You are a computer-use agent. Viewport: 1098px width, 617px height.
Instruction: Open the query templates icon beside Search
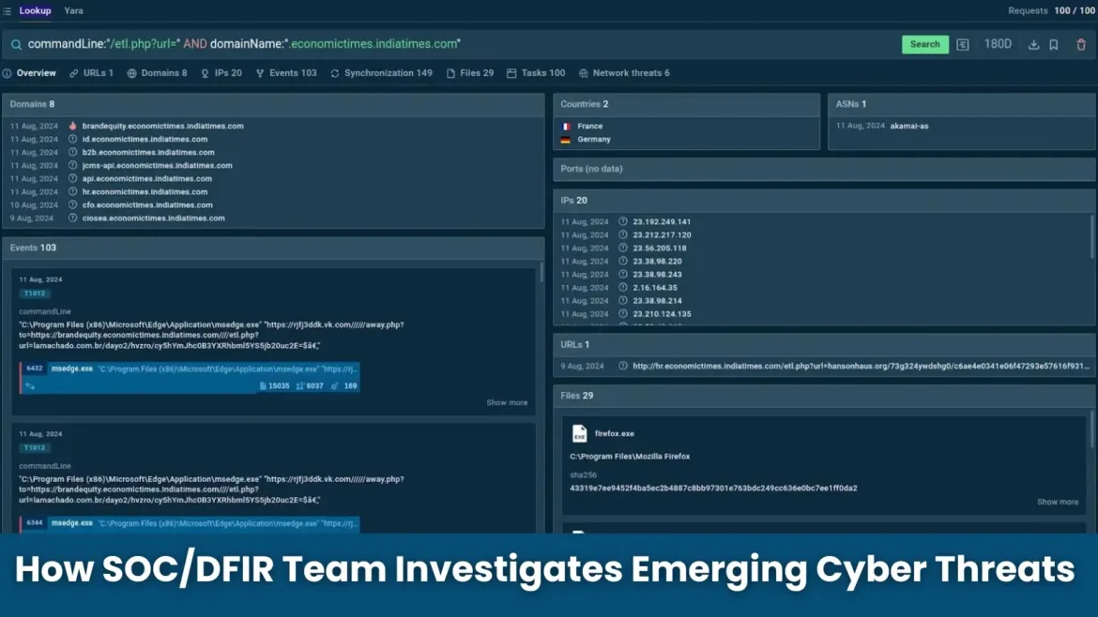[963, 43]
